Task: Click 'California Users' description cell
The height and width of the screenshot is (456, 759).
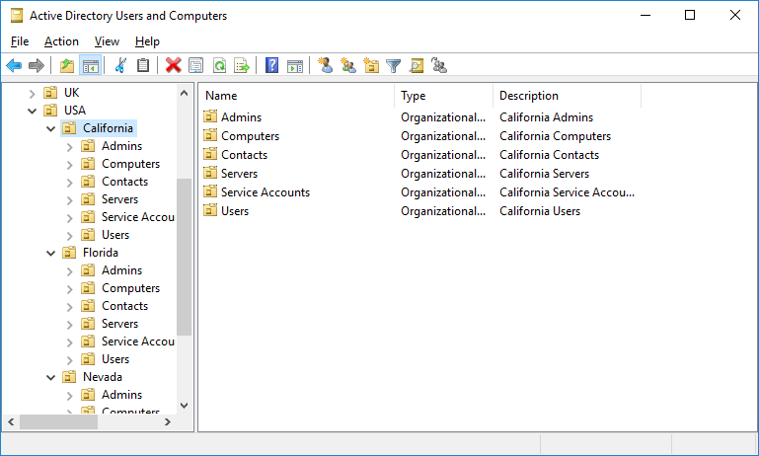Action: [540, 211]
